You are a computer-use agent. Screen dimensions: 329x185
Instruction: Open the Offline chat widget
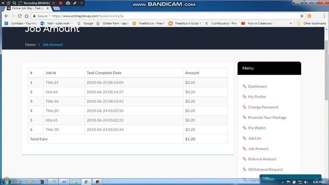(x=290, y=177)
